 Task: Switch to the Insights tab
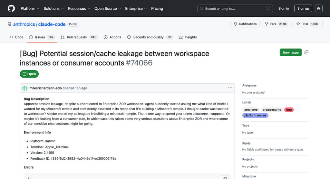pos(188,37)
